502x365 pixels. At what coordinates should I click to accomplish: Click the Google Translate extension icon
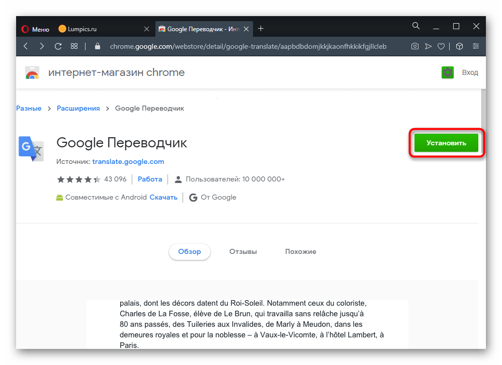31,149
